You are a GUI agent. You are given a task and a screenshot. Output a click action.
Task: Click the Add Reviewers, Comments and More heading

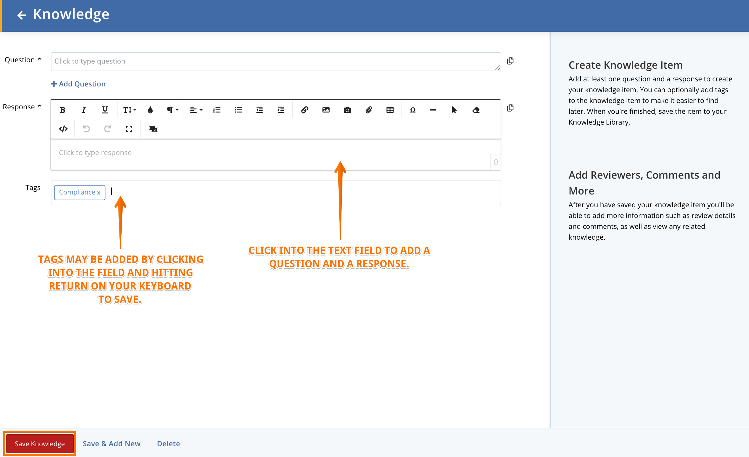(x=644, y=183)
